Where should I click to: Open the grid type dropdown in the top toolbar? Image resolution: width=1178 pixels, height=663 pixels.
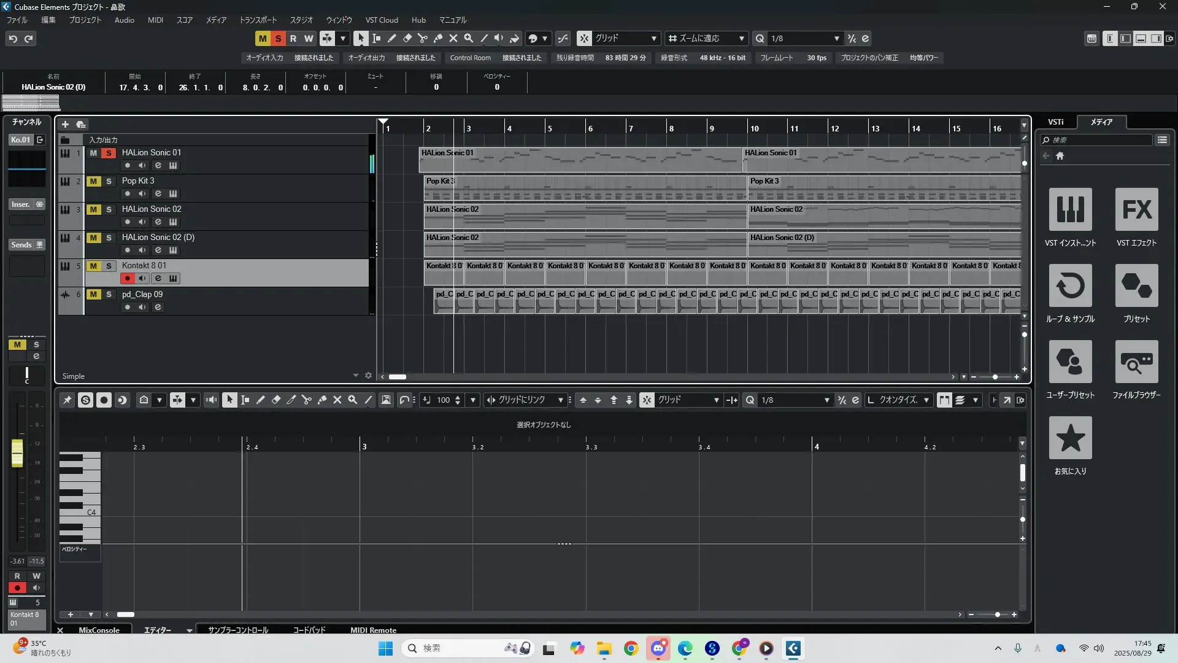654,38
